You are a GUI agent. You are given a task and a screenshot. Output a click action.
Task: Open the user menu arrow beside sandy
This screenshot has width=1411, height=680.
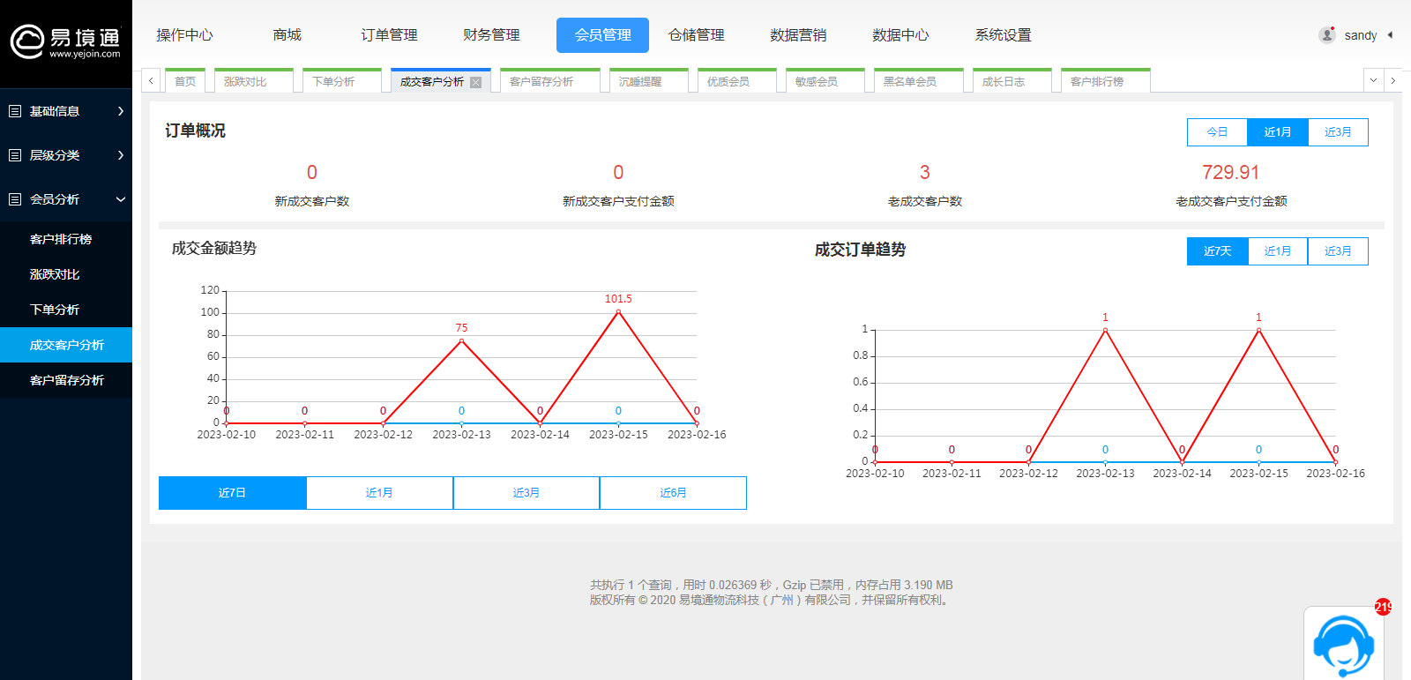point(1391,35)
